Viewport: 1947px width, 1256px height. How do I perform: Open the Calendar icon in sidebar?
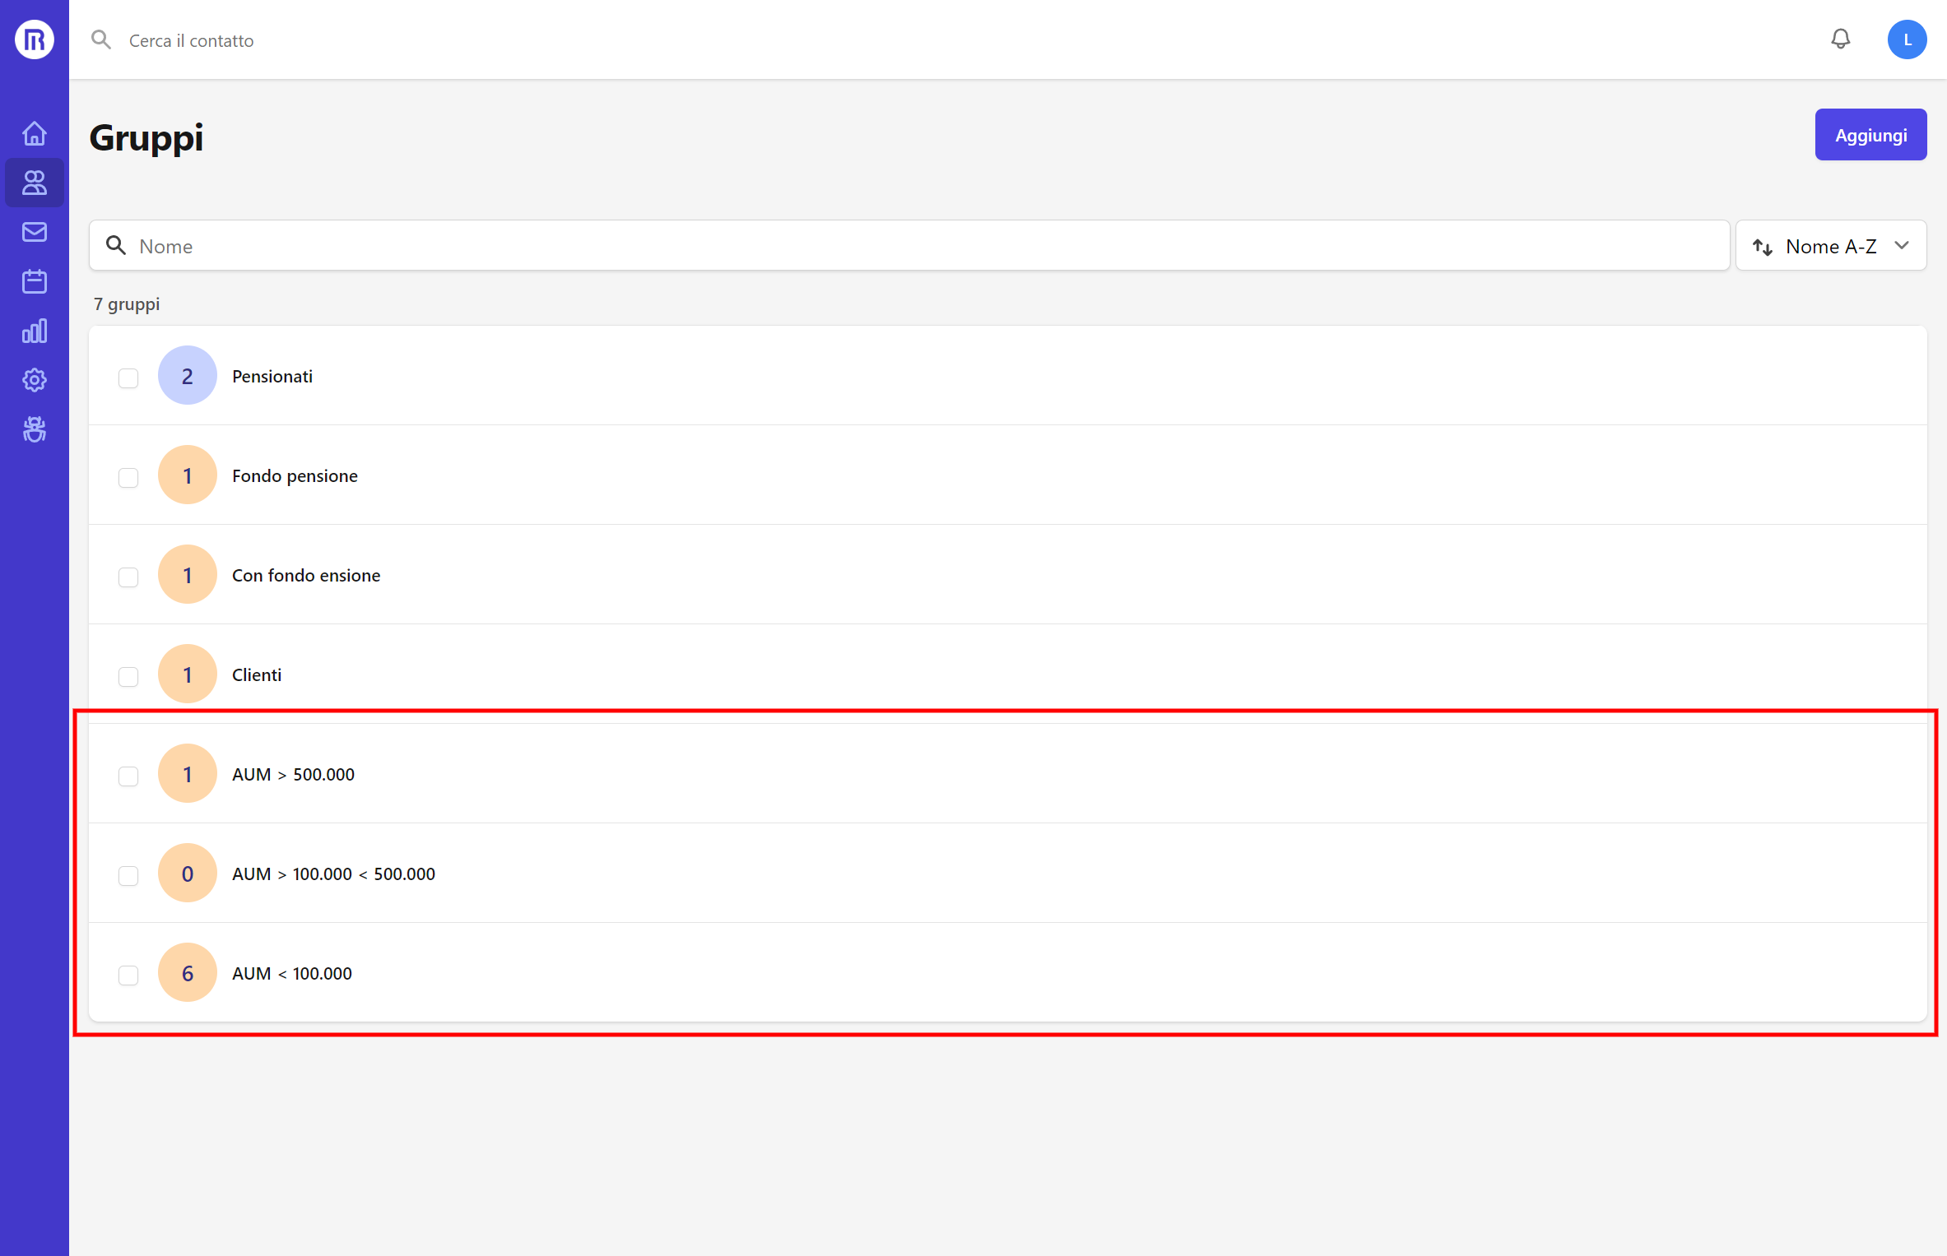coord(35,281)
